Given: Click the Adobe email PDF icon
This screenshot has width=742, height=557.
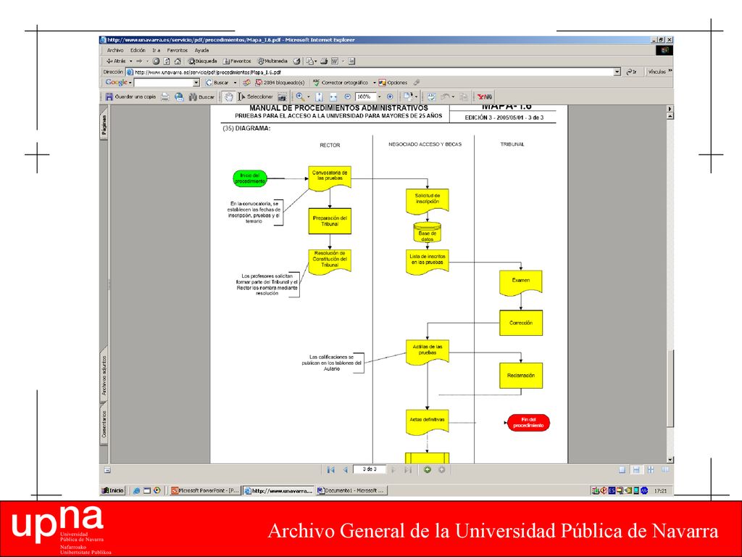Looking at the screenshot, I should click(180, 96).
